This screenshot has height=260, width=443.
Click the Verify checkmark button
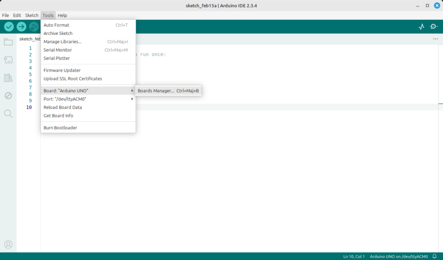[9, 27]
